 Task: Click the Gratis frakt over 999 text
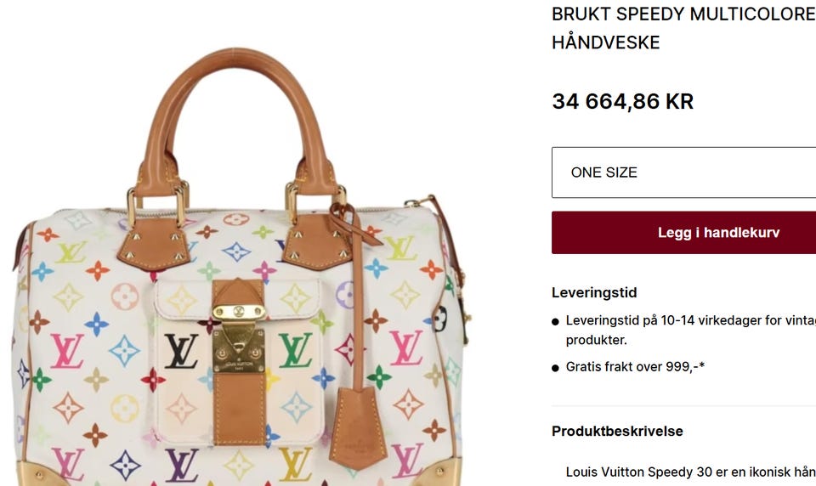coord(635,367)
